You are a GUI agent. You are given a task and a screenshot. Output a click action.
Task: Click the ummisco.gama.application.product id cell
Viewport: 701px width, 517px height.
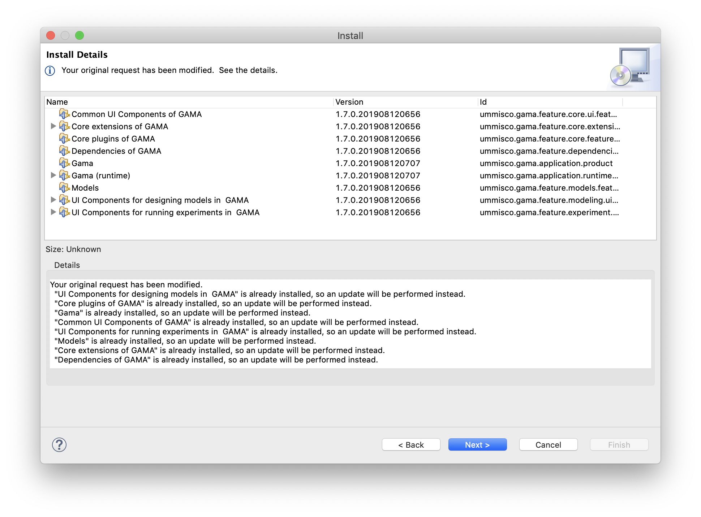(546, 163)
